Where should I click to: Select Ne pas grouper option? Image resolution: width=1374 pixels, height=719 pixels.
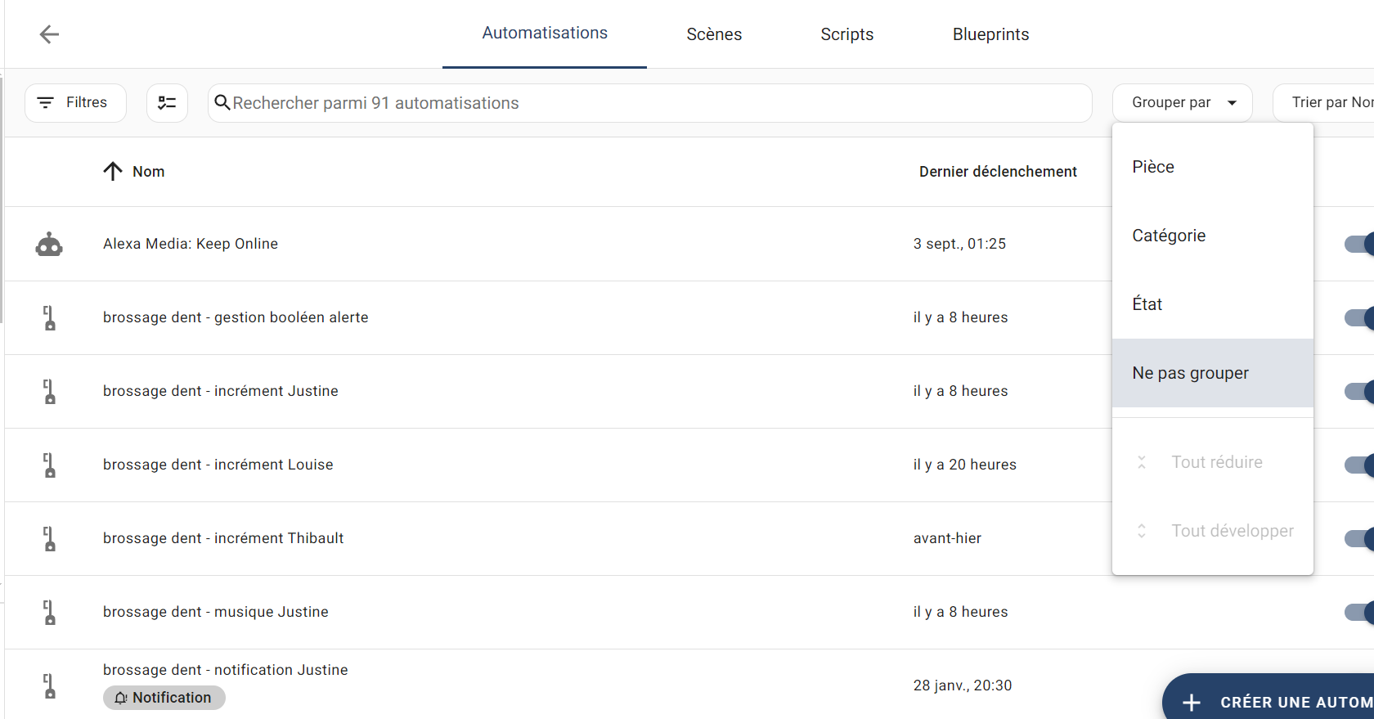[1213, 373]
